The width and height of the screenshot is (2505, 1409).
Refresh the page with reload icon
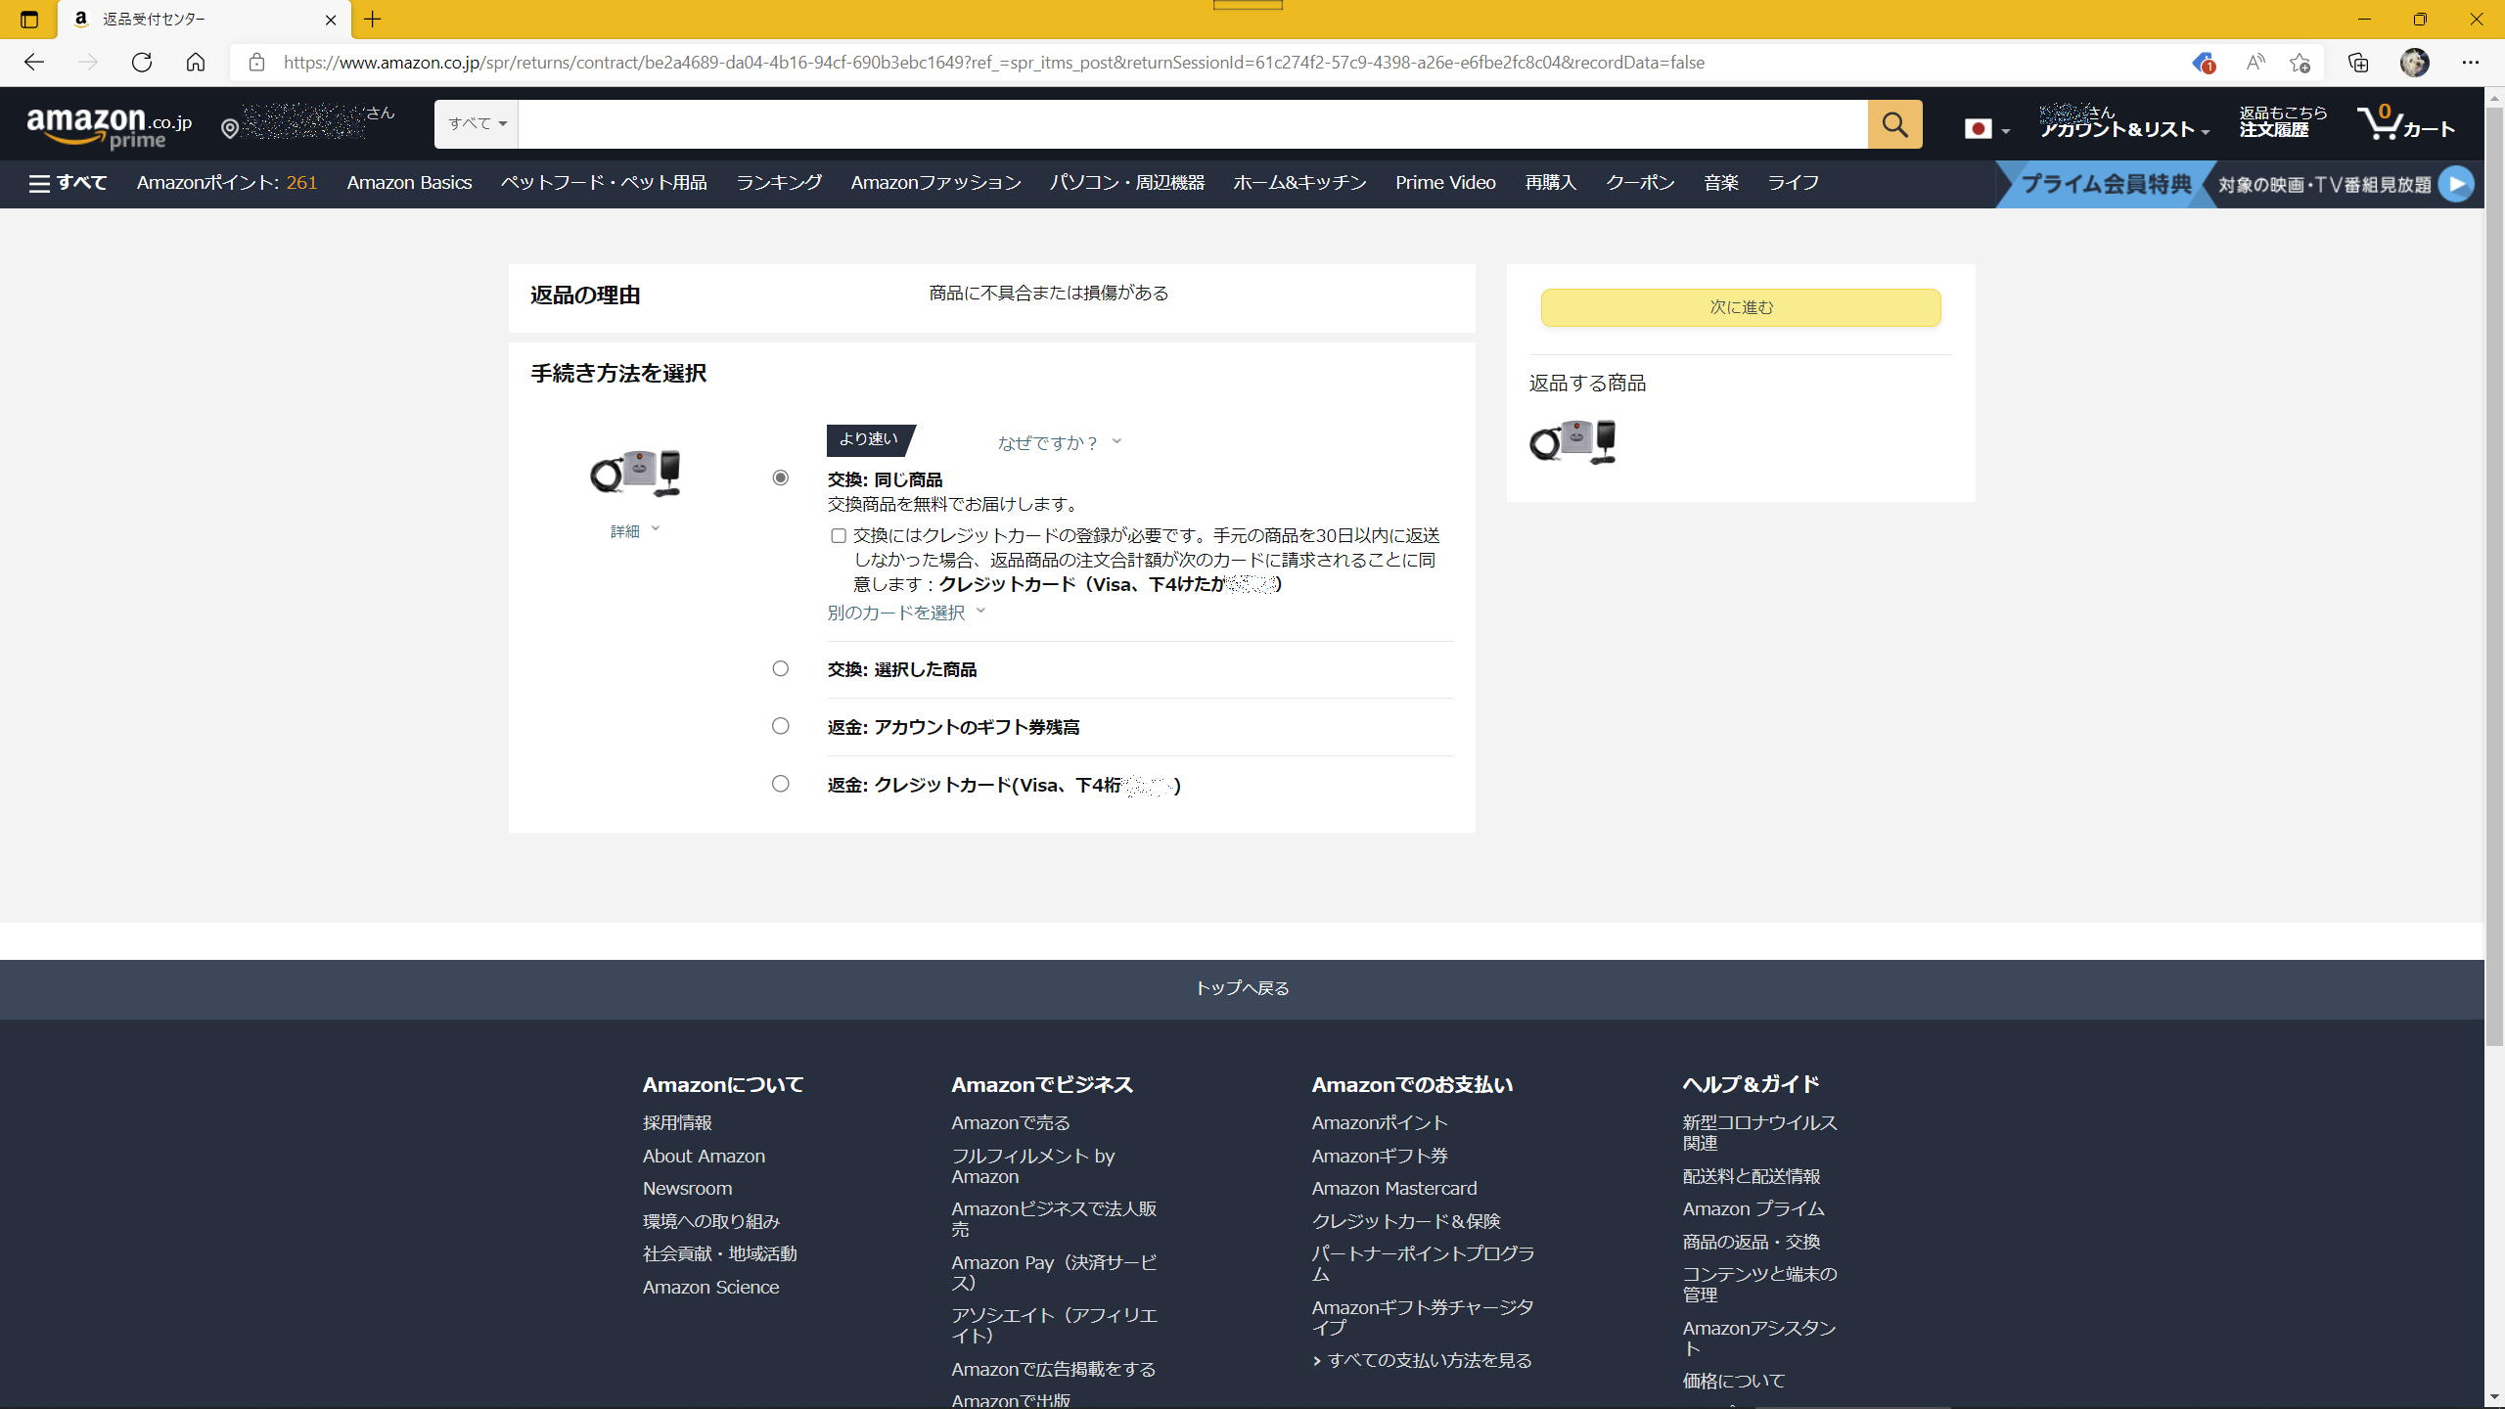tap(142, 63)
